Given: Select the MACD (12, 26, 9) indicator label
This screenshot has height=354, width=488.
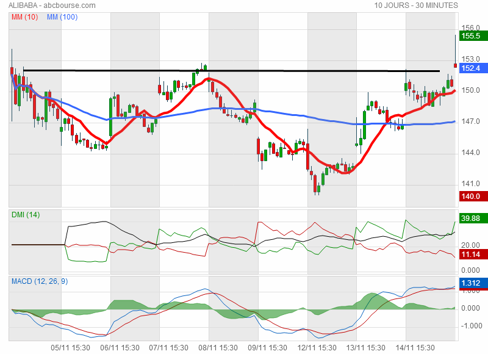Looking at the screenshot, I should [40, 281].
